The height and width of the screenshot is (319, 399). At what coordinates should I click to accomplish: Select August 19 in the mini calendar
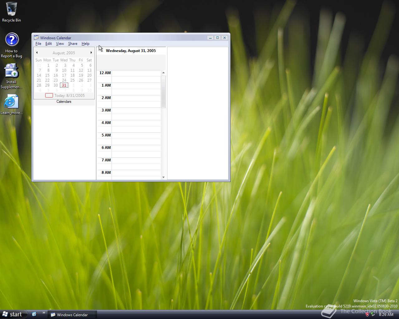[81, 75]
